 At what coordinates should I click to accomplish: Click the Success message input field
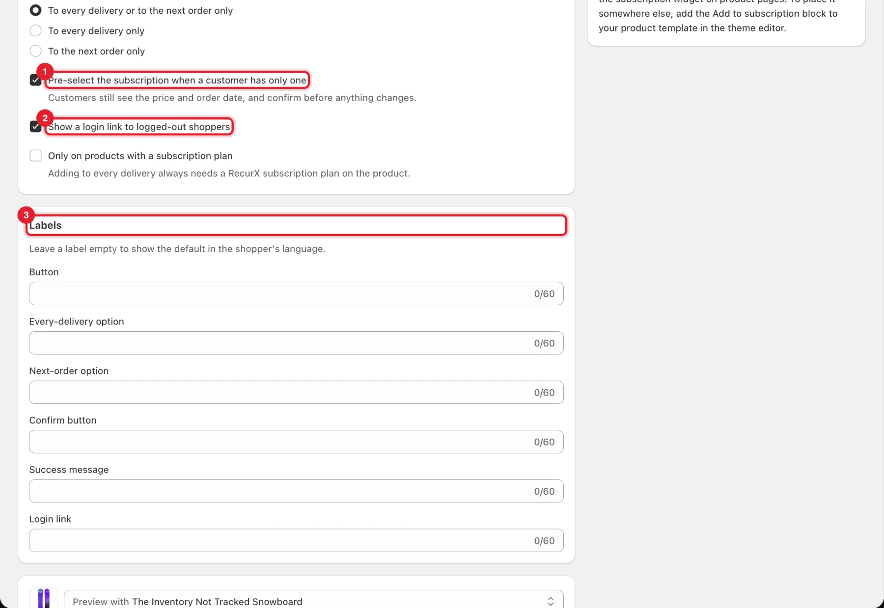(x=296, y=491)
